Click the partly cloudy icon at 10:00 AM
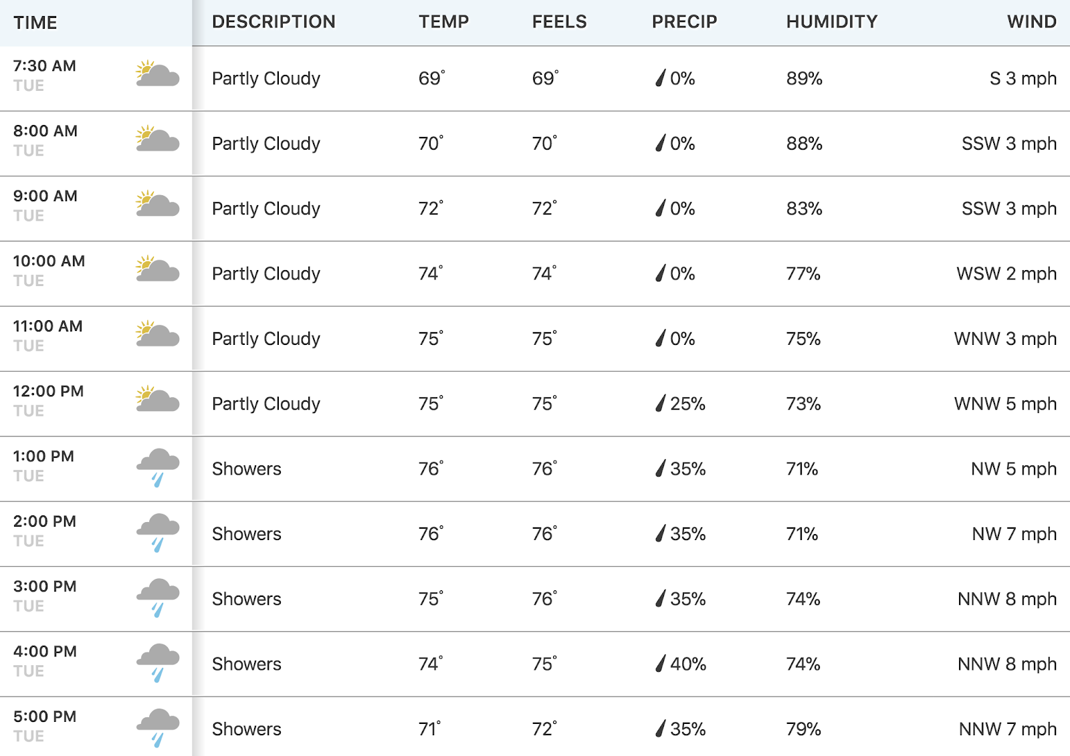 pos(157,269)
